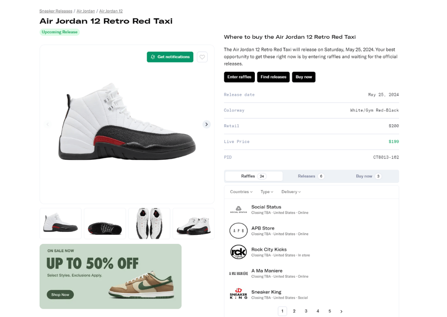Select the shoe sole thumbnail
Viewport: 447px width, 317px height.
pyautogui.click(x=105, y=224)
